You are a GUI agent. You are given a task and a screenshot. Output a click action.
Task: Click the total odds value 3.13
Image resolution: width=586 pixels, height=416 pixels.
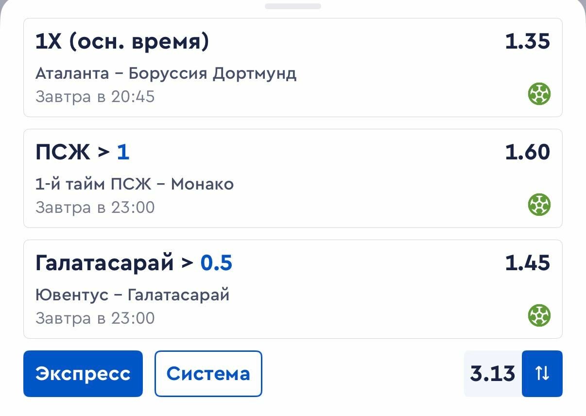[492, 374]
